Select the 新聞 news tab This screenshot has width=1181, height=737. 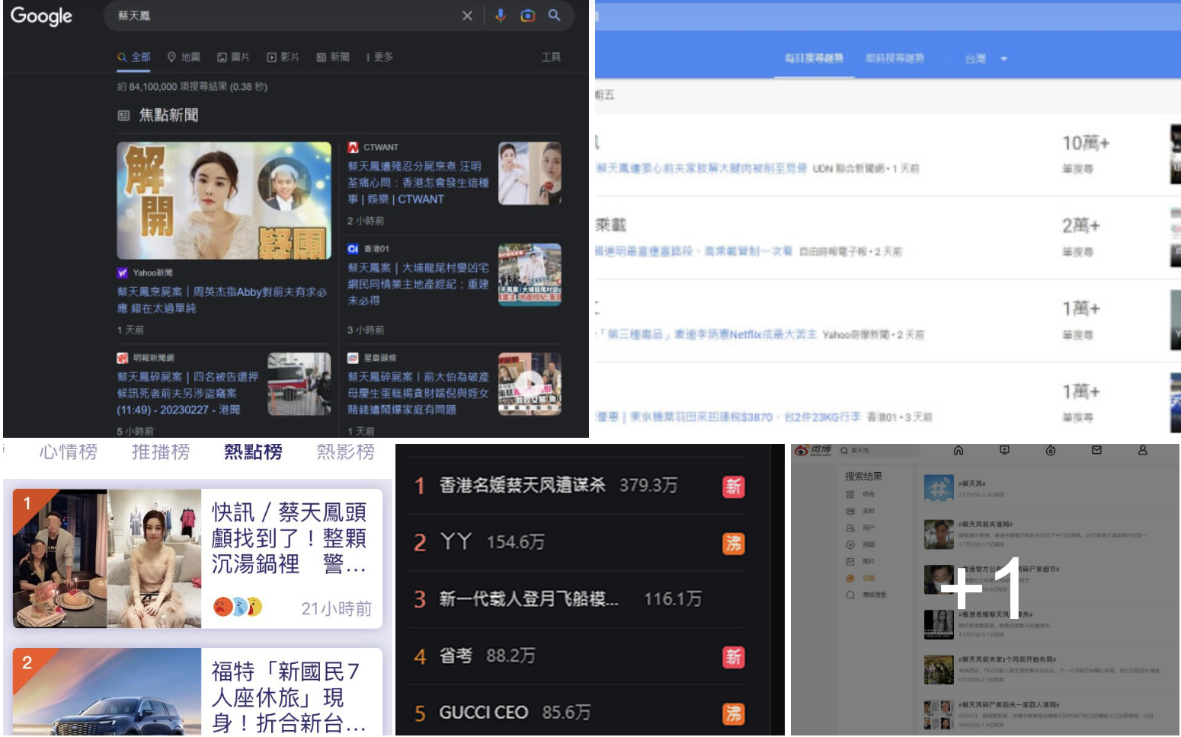333,57
